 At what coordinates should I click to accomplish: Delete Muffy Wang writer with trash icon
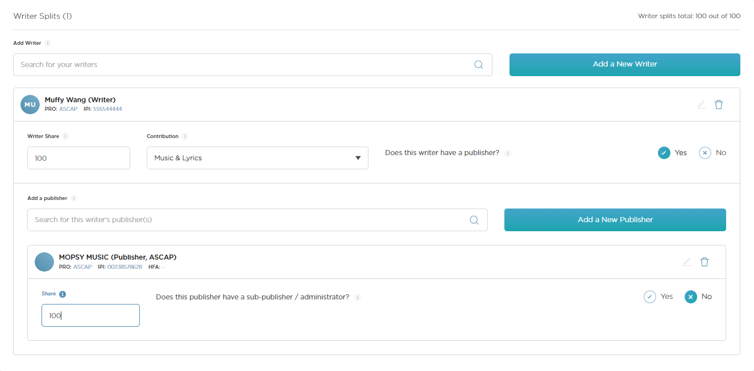coord(719,105)
